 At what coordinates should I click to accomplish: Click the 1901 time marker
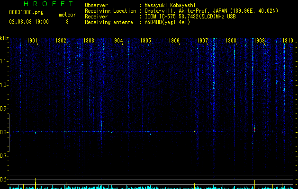(32, 41)
